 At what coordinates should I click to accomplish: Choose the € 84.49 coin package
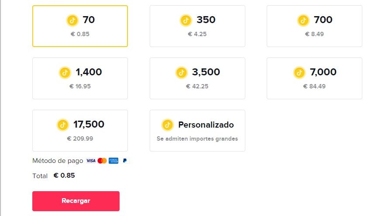coord(314,78)
